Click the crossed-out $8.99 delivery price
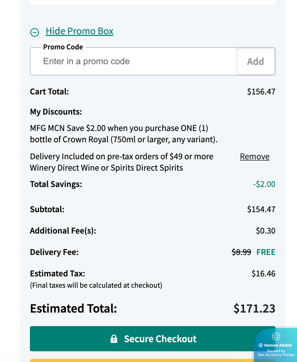The width and height of the screenshot is (297, 362). (x=241, y=252)
